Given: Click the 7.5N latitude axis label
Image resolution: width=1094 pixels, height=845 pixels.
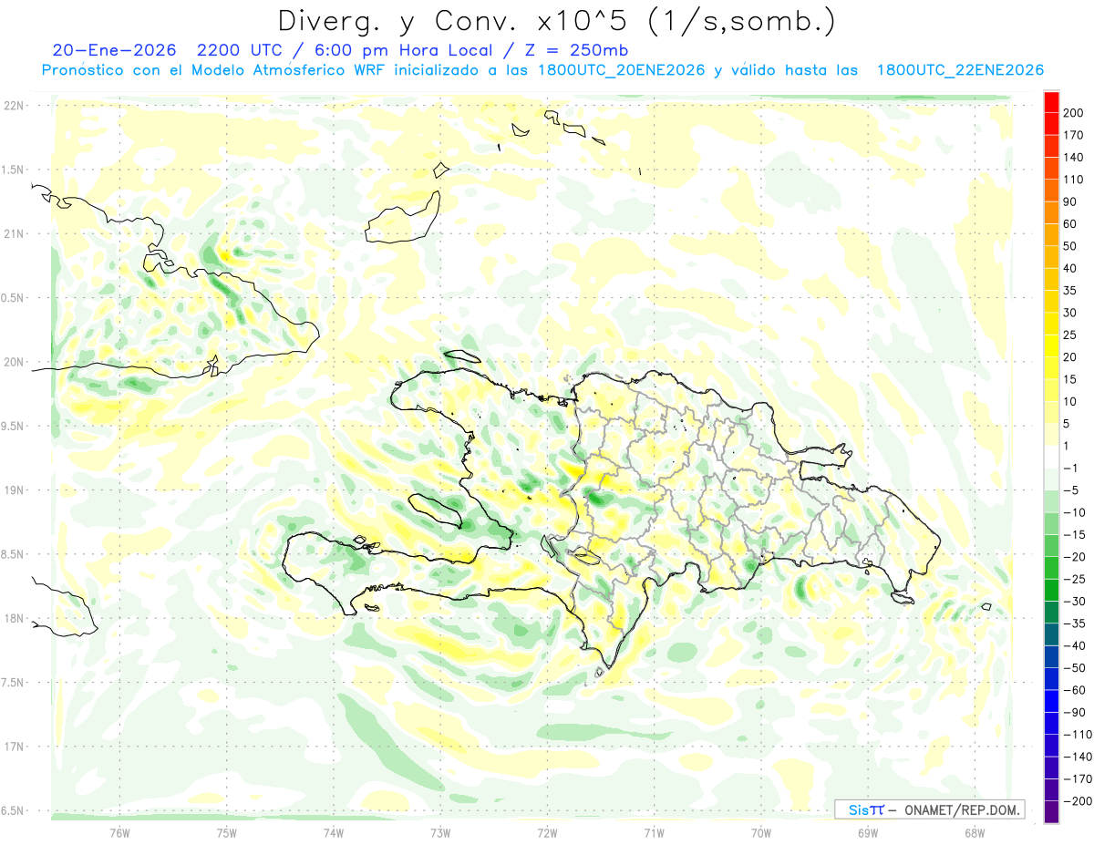Looking at the screenshot, I should 13,683.
